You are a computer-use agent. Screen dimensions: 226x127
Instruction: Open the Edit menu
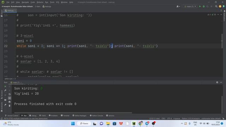[x=13, y=2]
